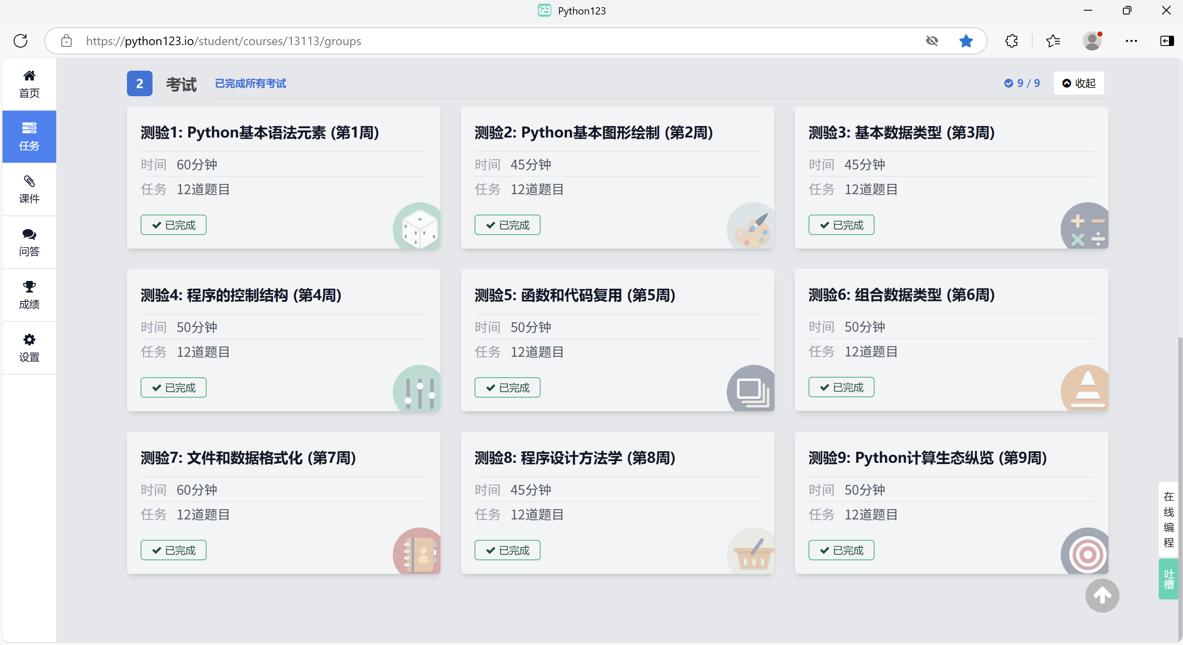This screenshot has height=645, width=1183.
Task: Click the green 吐槽 feedback button
Action: coord(1169,579)
